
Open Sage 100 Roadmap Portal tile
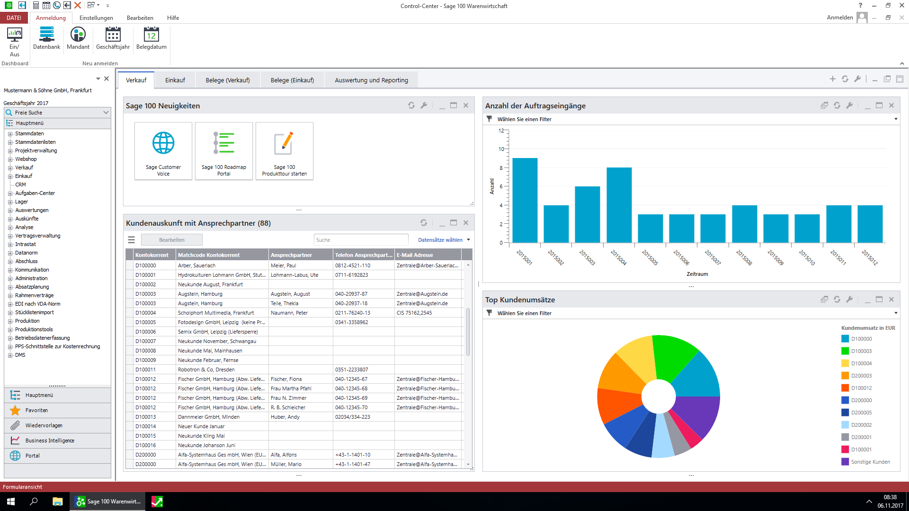point(224,151)
